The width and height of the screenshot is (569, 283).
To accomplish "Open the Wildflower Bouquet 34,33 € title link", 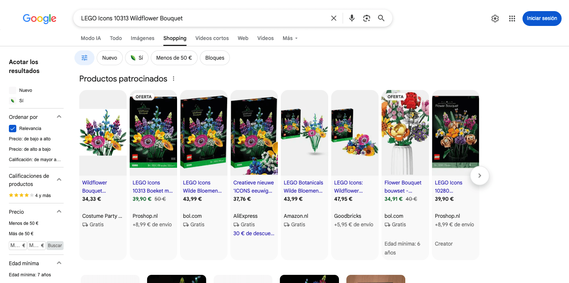I will [94, 187].
